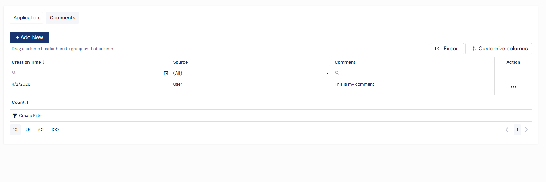Set page size to 25 rows

coord(28,130)
